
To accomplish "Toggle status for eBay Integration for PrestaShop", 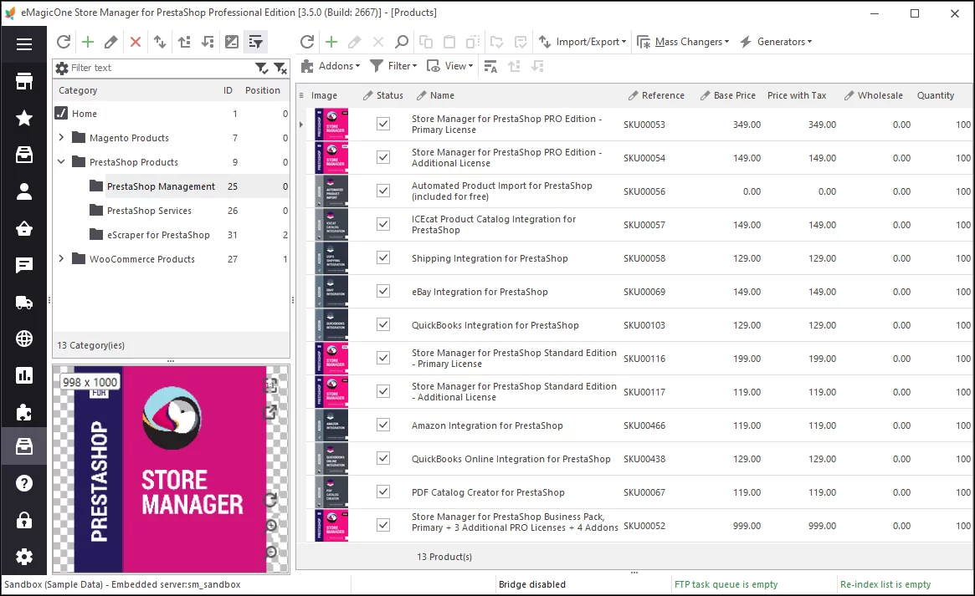I will point(383,291).
